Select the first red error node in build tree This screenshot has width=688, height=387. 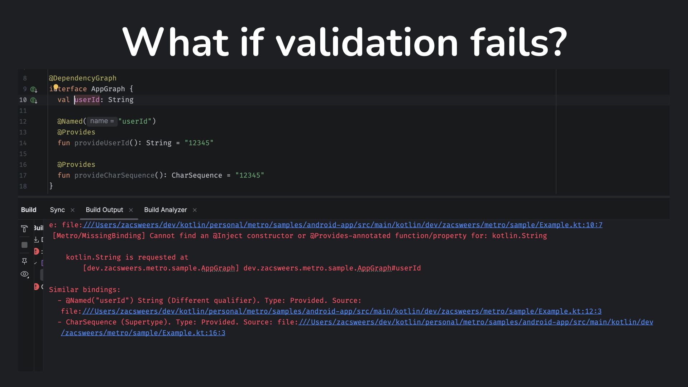click(x=36, y=251)
